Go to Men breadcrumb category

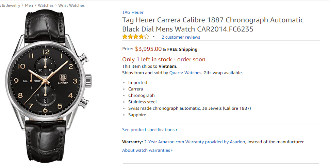pos(29,5)
